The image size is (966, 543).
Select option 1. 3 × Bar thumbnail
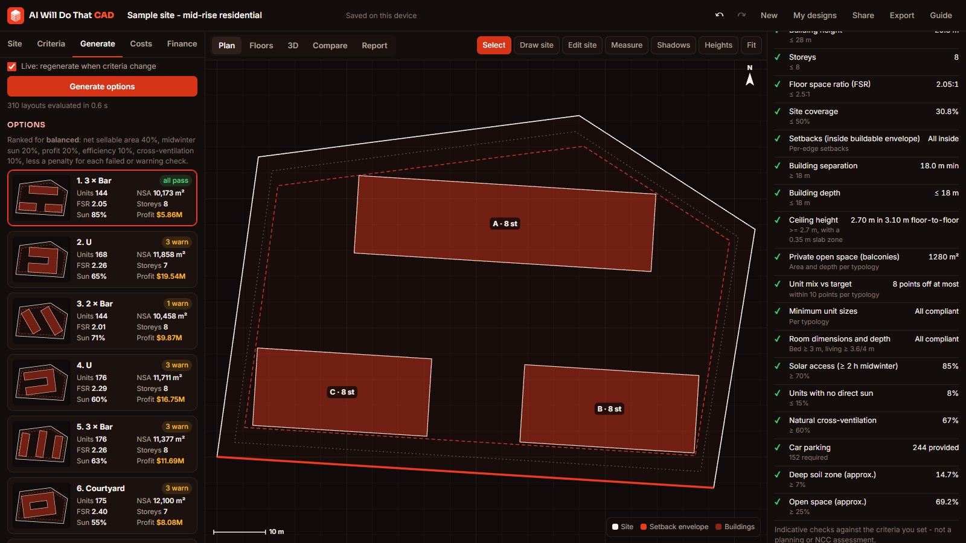point(41,198)
